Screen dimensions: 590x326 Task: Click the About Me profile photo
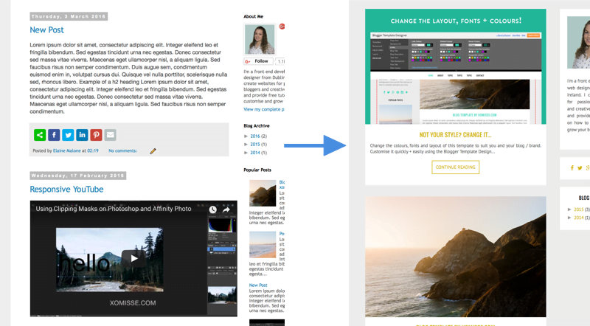[260, 40]
